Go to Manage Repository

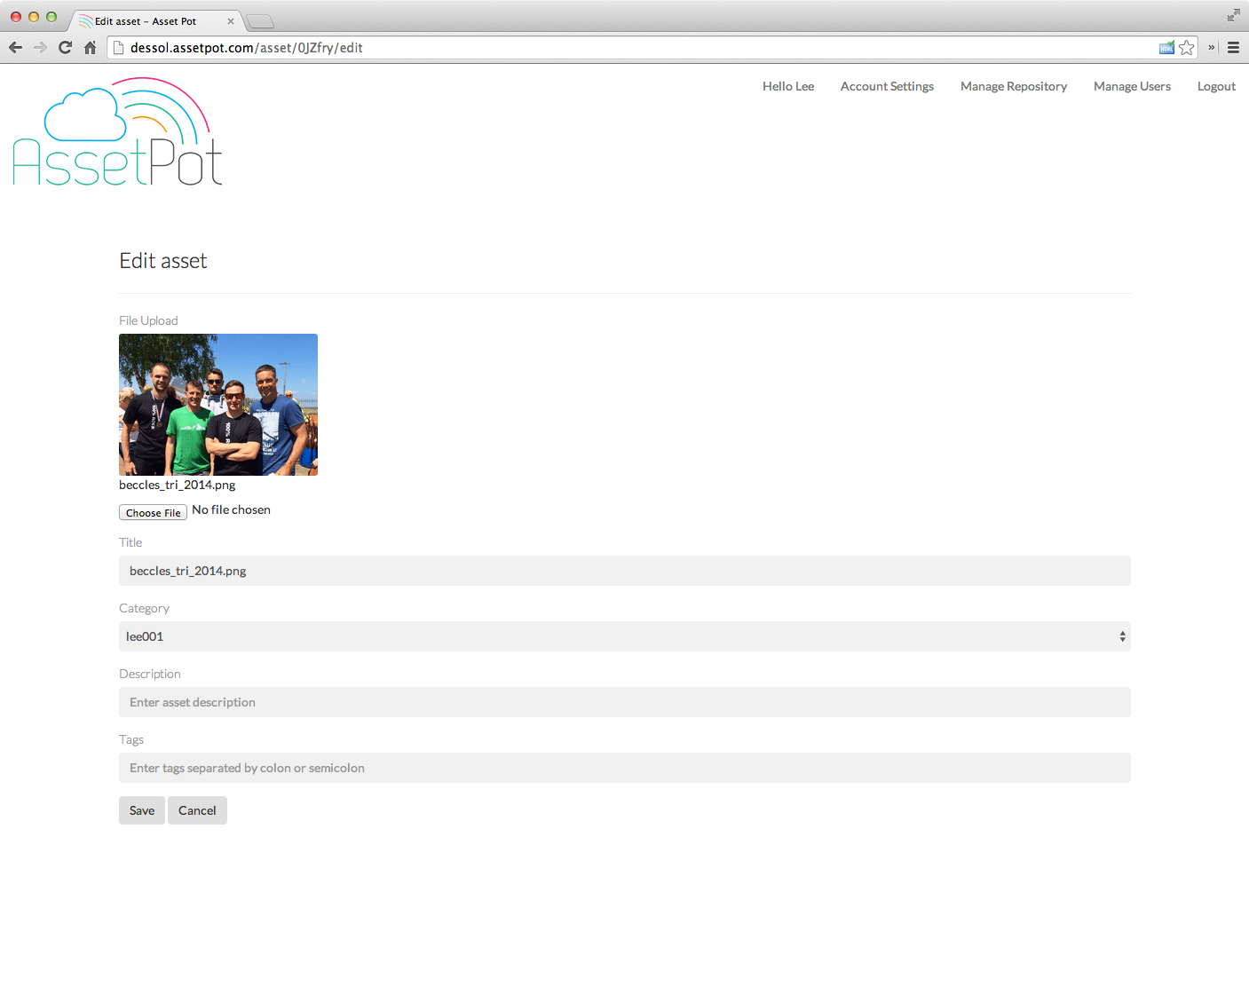[1014, 86]
